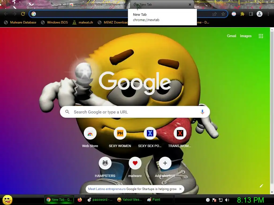Open Gmail from the new tab page

[231, 36]
